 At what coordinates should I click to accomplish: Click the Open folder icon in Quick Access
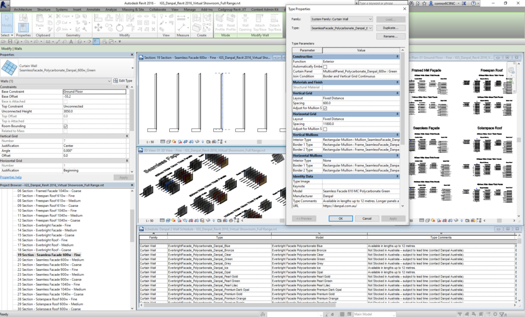point(4,42)
